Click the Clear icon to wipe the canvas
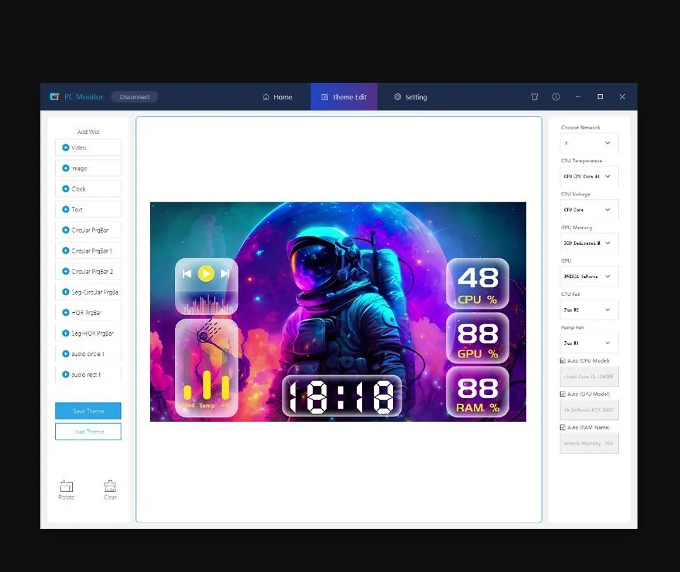Viewport: 680px width, 572px height. (110, 487)
